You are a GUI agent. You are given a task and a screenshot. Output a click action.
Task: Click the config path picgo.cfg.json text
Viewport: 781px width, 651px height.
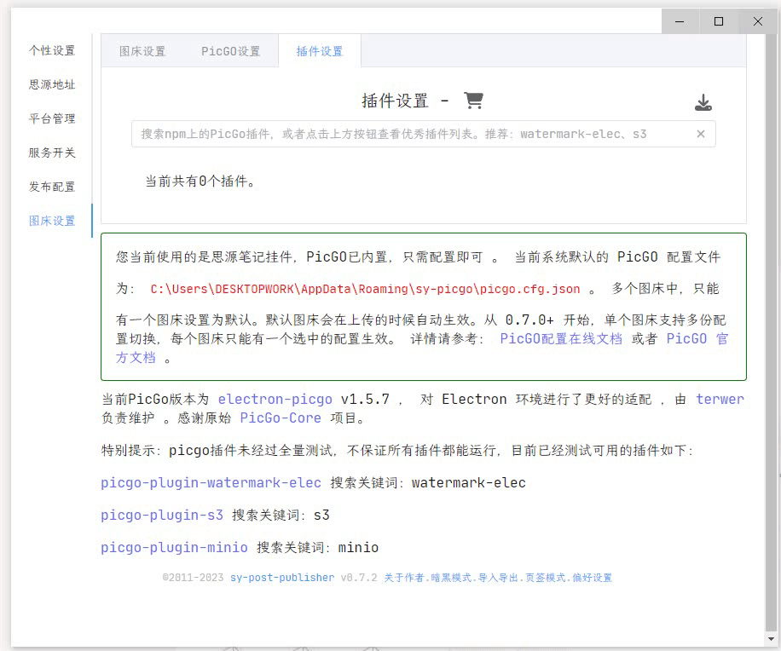point(365,289)
